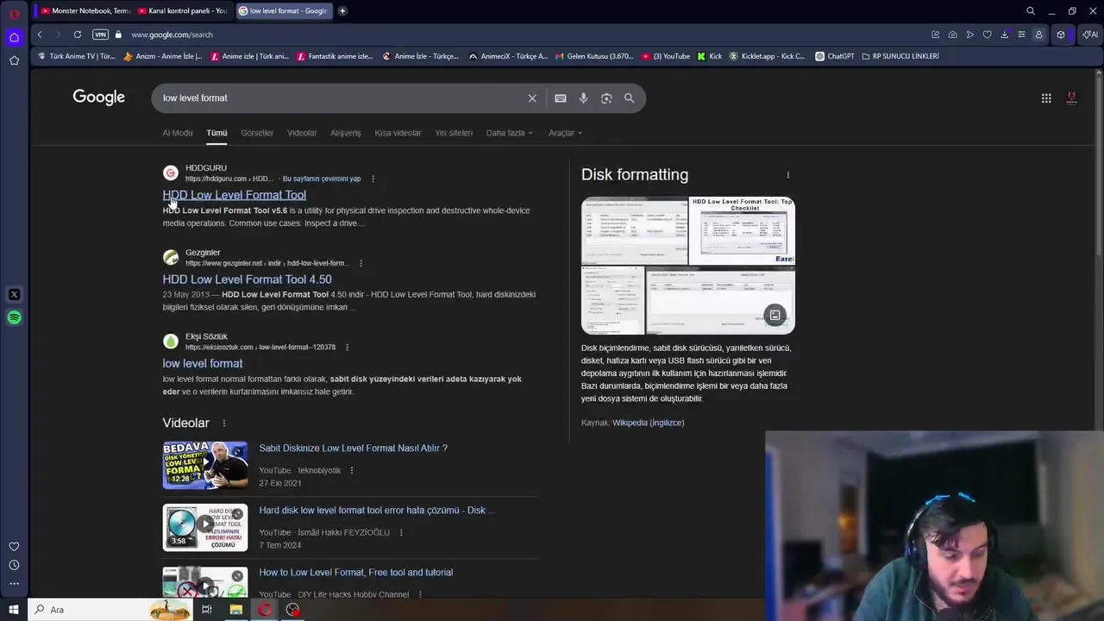Start voice search with microphone icon
Screen dimensions: 1104x621
584,98
